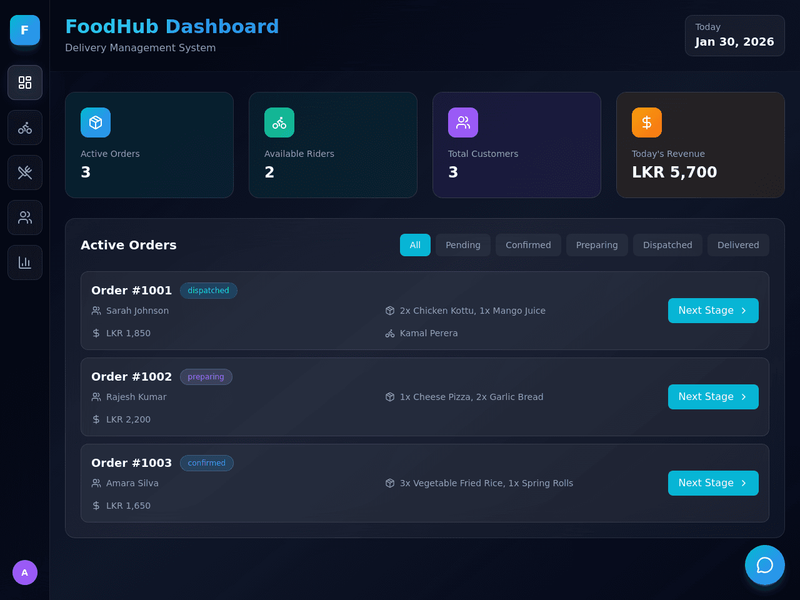Click the 1x Cheese Pizza items text

(x=472, y=397)
